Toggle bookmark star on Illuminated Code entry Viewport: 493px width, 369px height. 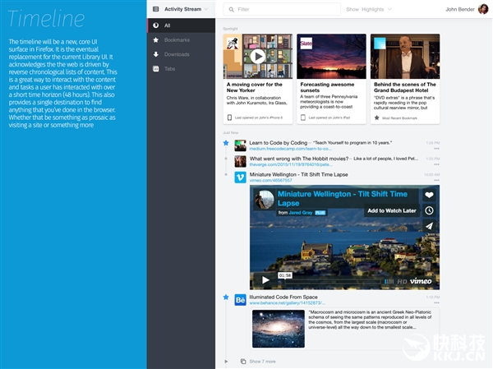pyautogui.click(x=226, y=297)
